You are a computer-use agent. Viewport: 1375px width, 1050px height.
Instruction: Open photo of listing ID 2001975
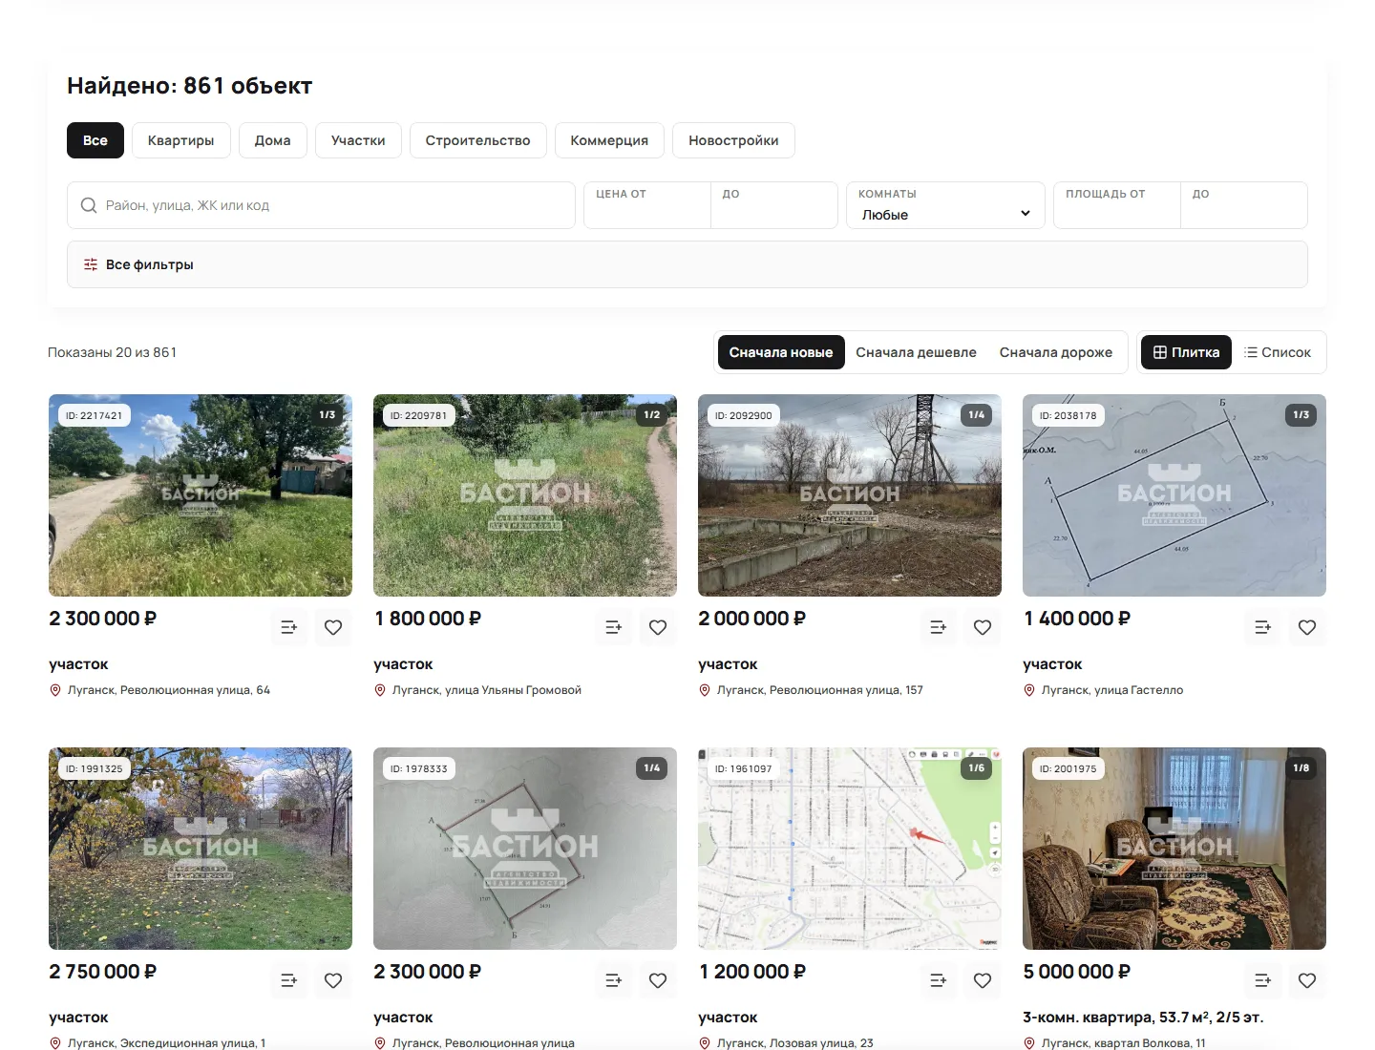tap(1174, 849)
